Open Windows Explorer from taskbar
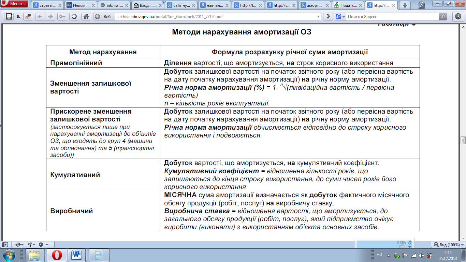 [x=35, y=255]
